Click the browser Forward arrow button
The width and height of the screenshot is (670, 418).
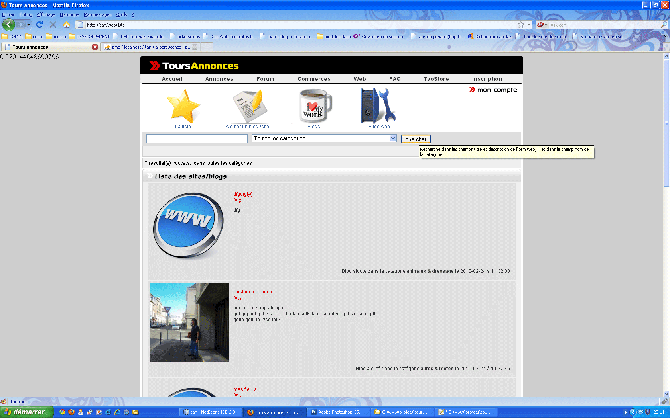tap(21, 25)
